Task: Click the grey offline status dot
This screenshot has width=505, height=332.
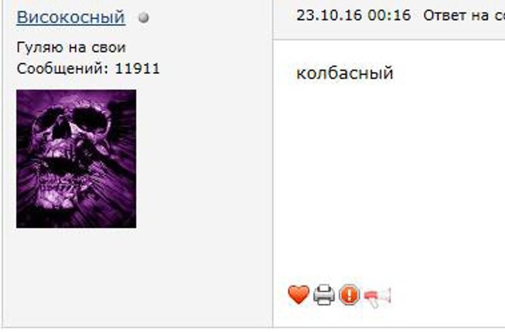Action: point(144,18)
